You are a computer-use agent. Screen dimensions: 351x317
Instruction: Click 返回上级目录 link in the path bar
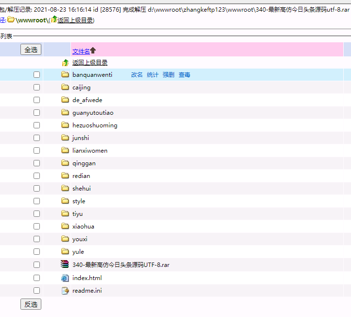click(75, 20)
